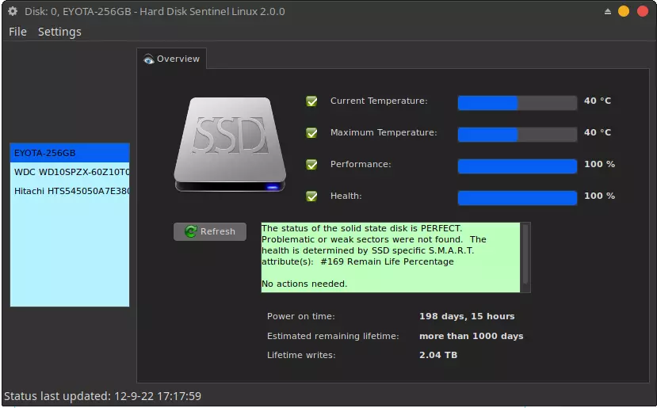Select the WDC WD10SPZX disk
This screenshot has width=657, height=408.
tap(70, 172)
